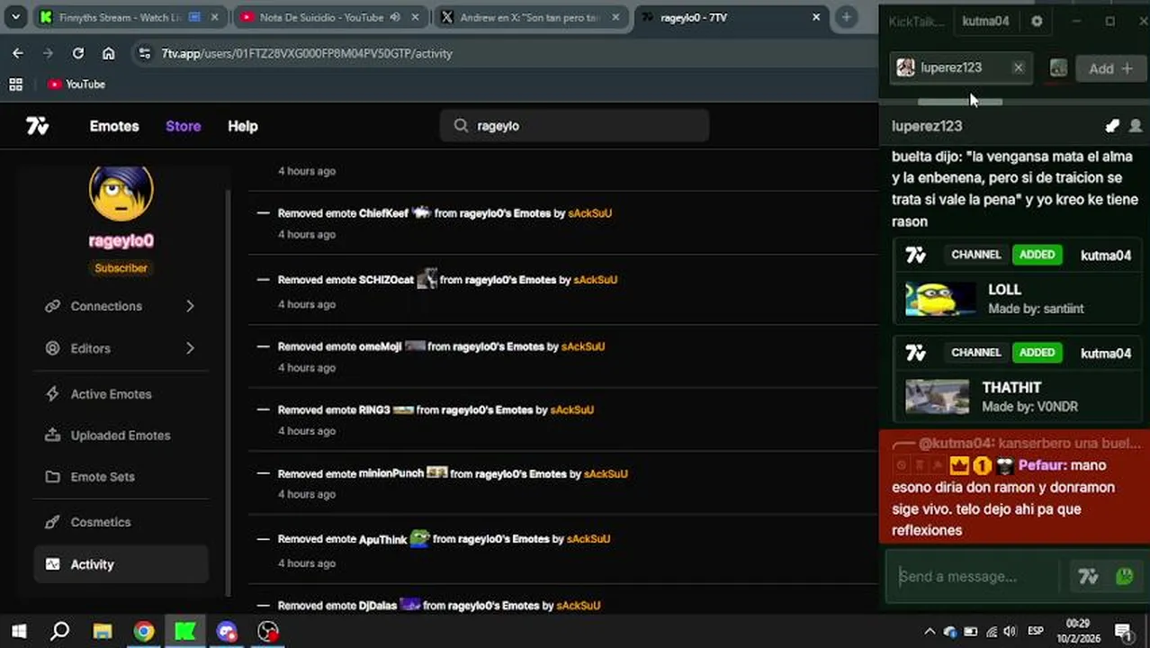
Task: Go back in browser history
Action: tap(18, 53)
